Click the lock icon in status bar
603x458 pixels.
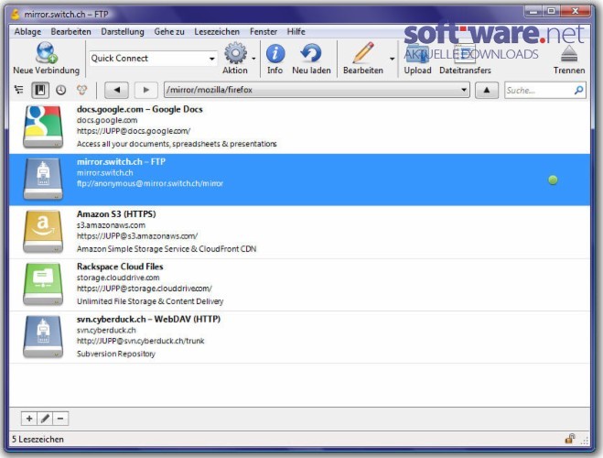coord(569,439)
